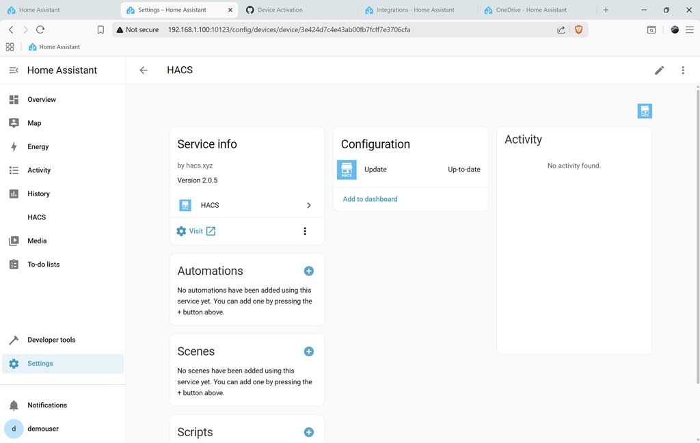
Task: Open Brave Shields icon
Action: click(x=578, y=29)
